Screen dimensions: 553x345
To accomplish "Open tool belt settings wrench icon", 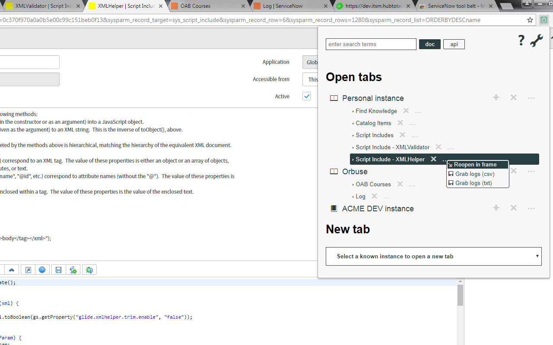I will pyautogui.click(x=536, y=41).
